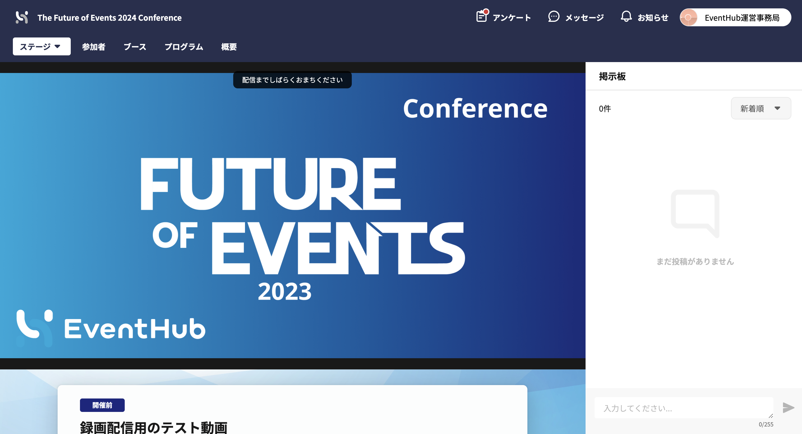Click the お知らせ bell icon
The height and width of the screenshot is (434, 802).
tap(626, 16)
